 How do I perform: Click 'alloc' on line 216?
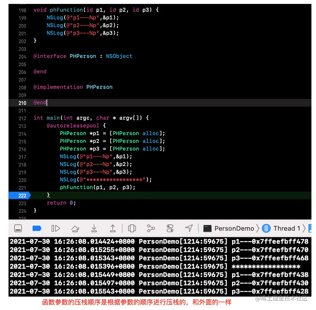click(x=151, y=149)
